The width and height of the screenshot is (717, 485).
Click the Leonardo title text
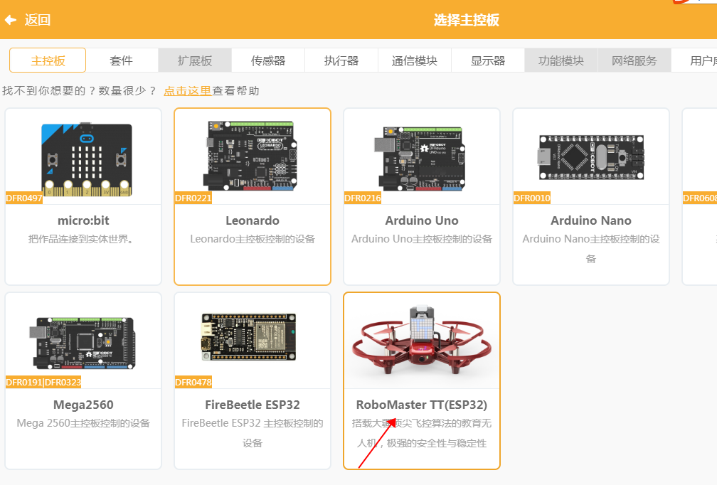(253, 220)
